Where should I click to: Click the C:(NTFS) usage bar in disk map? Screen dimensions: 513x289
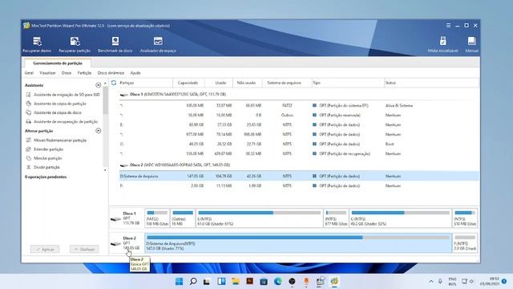tap(401, 213)
